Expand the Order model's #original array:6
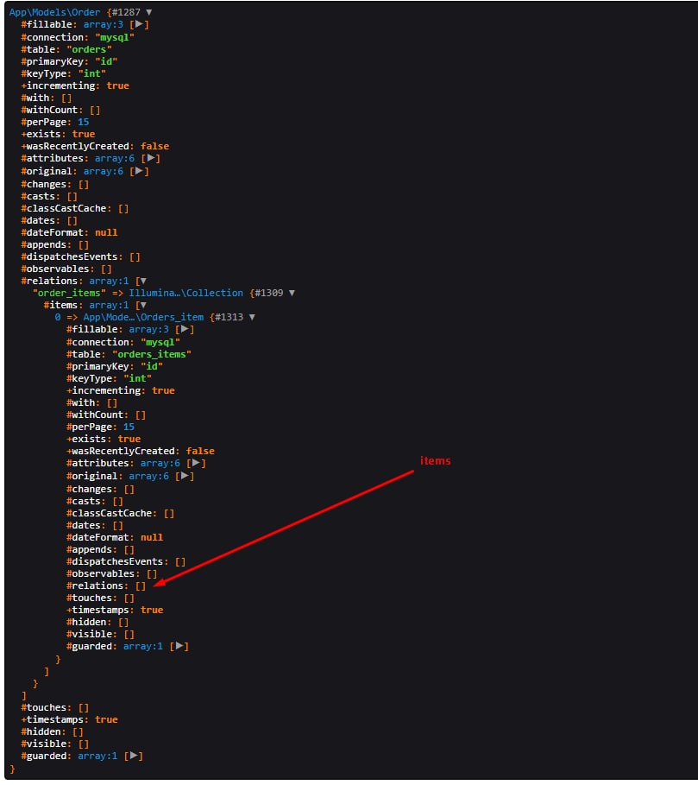Screen dimensions: 698x785 (x=139, y=171)
